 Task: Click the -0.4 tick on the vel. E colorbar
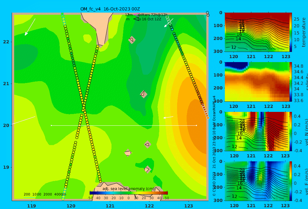(x=298, y=200)
